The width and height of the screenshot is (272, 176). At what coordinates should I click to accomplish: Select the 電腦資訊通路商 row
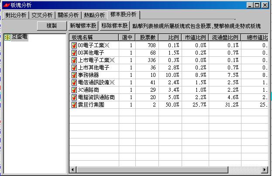pos(96,97)
